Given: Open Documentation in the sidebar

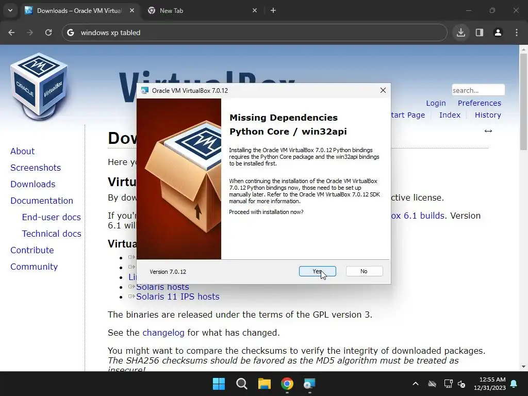Looking at the screenshot, I should pos(42,201).
